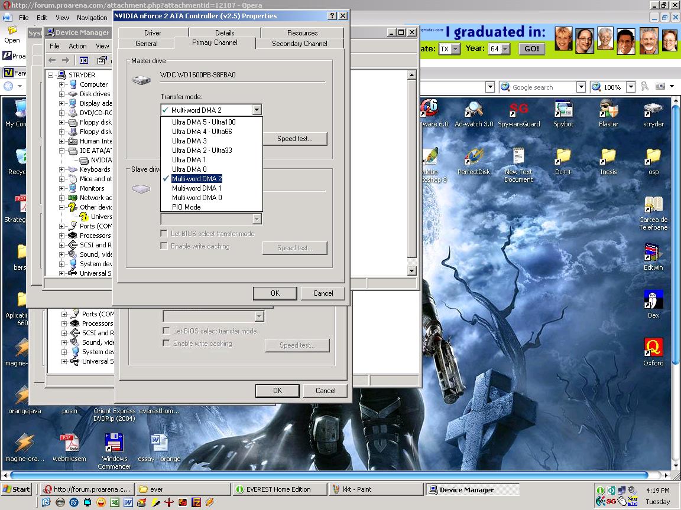Open the Transfer mode combo box arrow
Screen dimensions: 681x510
257,110
